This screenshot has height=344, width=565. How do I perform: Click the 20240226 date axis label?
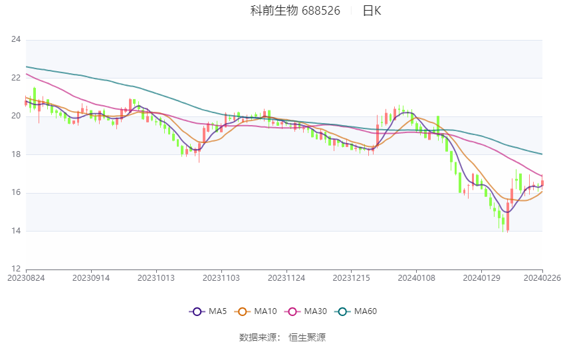point(542,278)
